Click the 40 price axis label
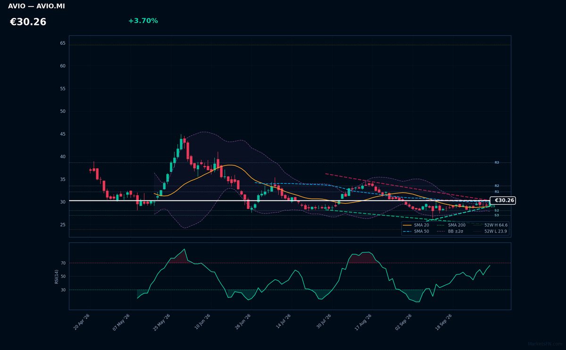This screenshot has width=566, height=350. point(63,157)
